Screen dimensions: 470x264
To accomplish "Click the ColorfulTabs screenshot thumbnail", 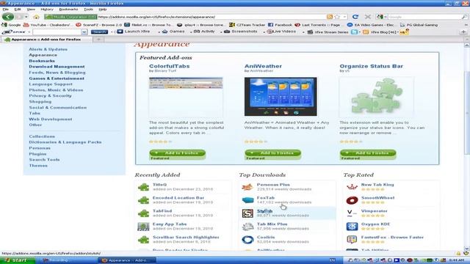I will coord(186,97).
